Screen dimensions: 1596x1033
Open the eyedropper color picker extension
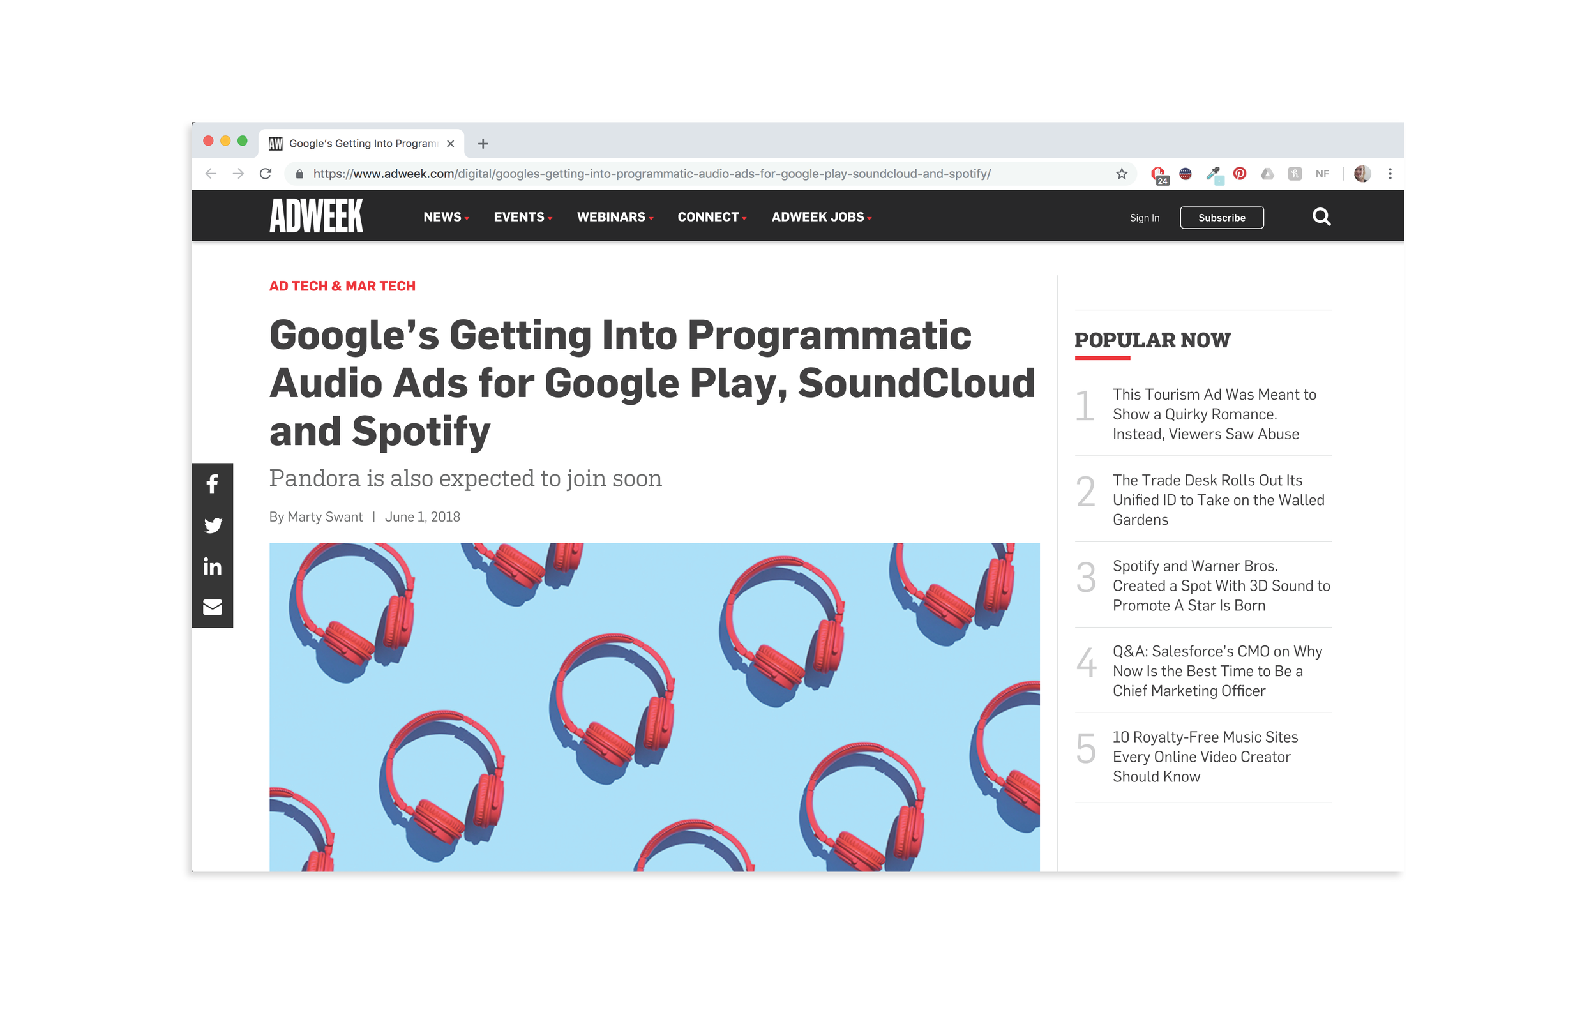[x=1213, y=174]
